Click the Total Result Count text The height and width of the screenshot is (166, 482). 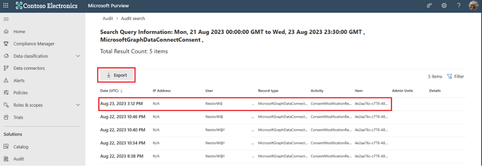tap(134, 52)
